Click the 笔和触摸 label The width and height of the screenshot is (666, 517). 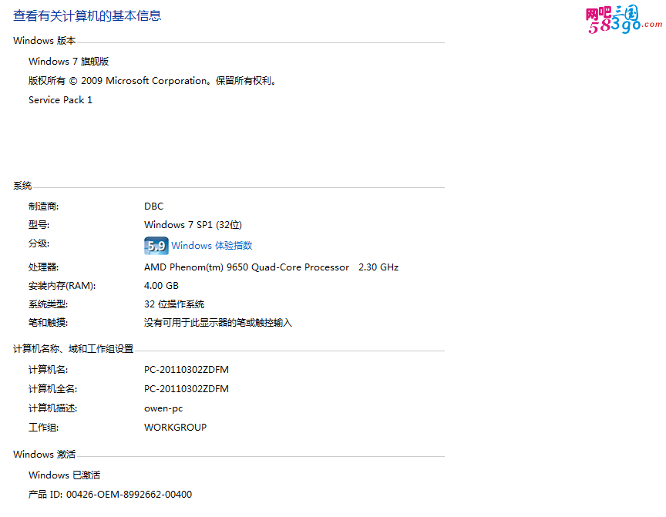pyautogui.click(x=48, y=323)
